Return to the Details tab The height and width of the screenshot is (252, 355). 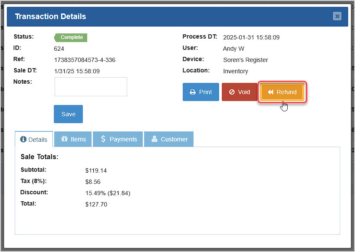34,139
